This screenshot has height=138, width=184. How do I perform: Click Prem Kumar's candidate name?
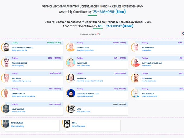click(147, 78)
